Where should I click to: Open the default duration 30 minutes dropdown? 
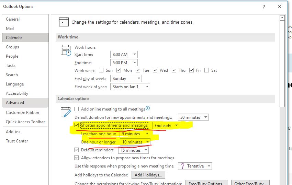tap(193, 117)
